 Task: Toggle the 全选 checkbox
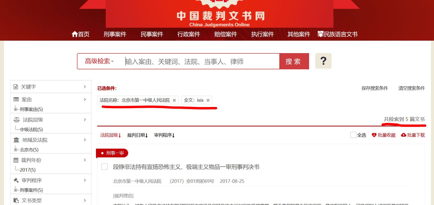pyautogui.click(x=353, y=135)
